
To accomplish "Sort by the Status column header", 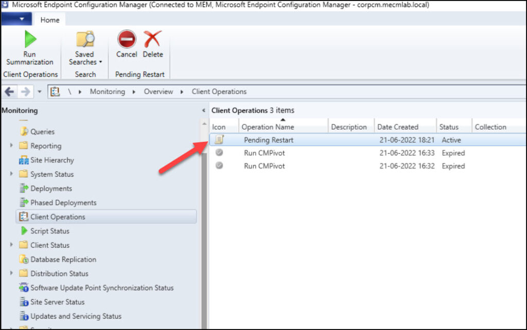I will [454, 127].
